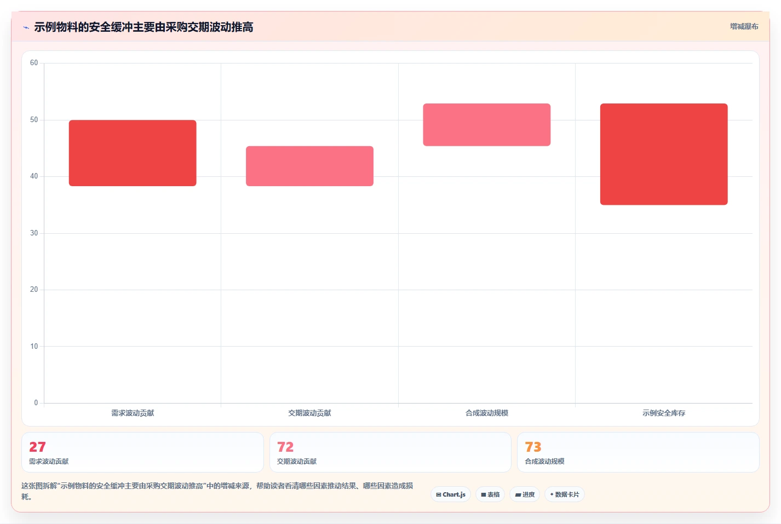Viewport: 781px width, 524px height.
Task: Click y-axis value 20
Action: click(x=34, y=290)
